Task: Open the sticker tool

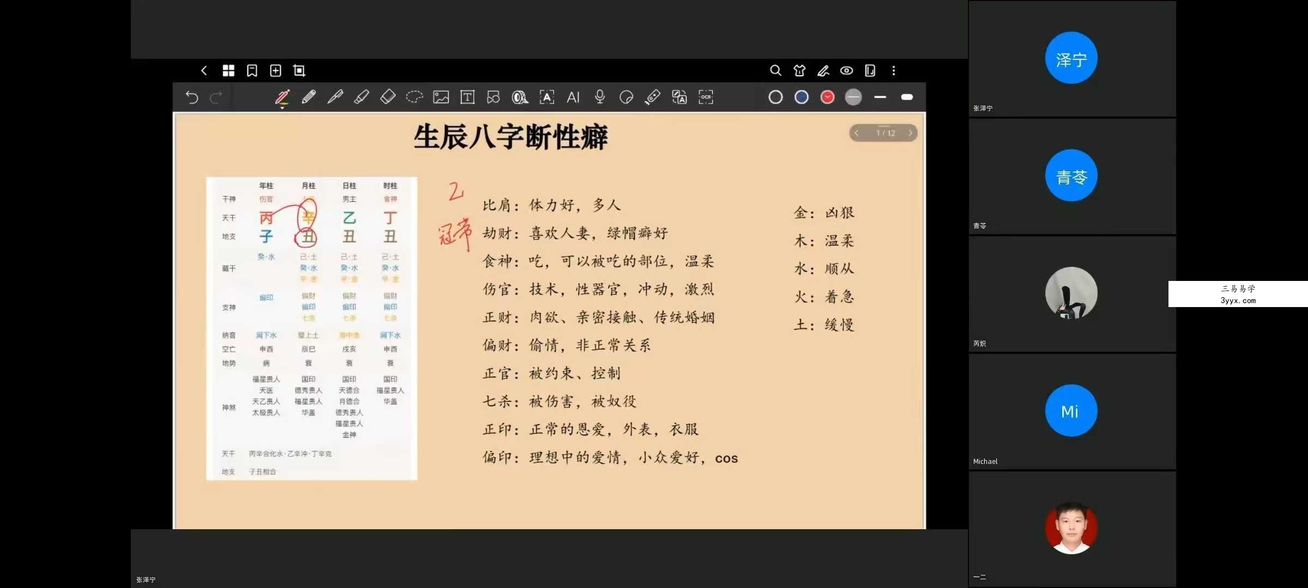Action: coord(626,97)
